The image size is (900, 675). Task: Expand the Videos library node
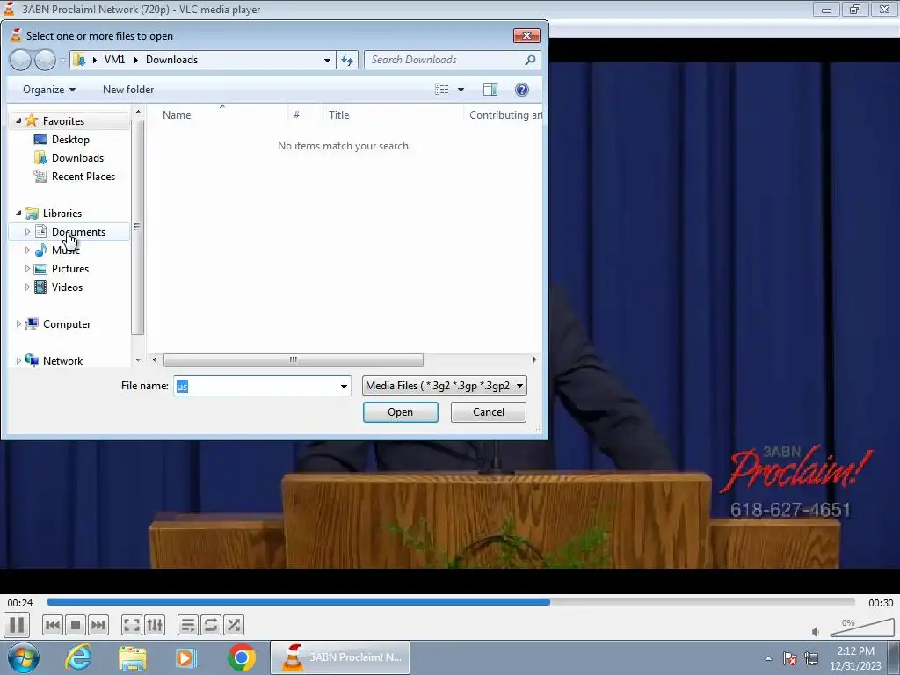click(x=27, y=287)
